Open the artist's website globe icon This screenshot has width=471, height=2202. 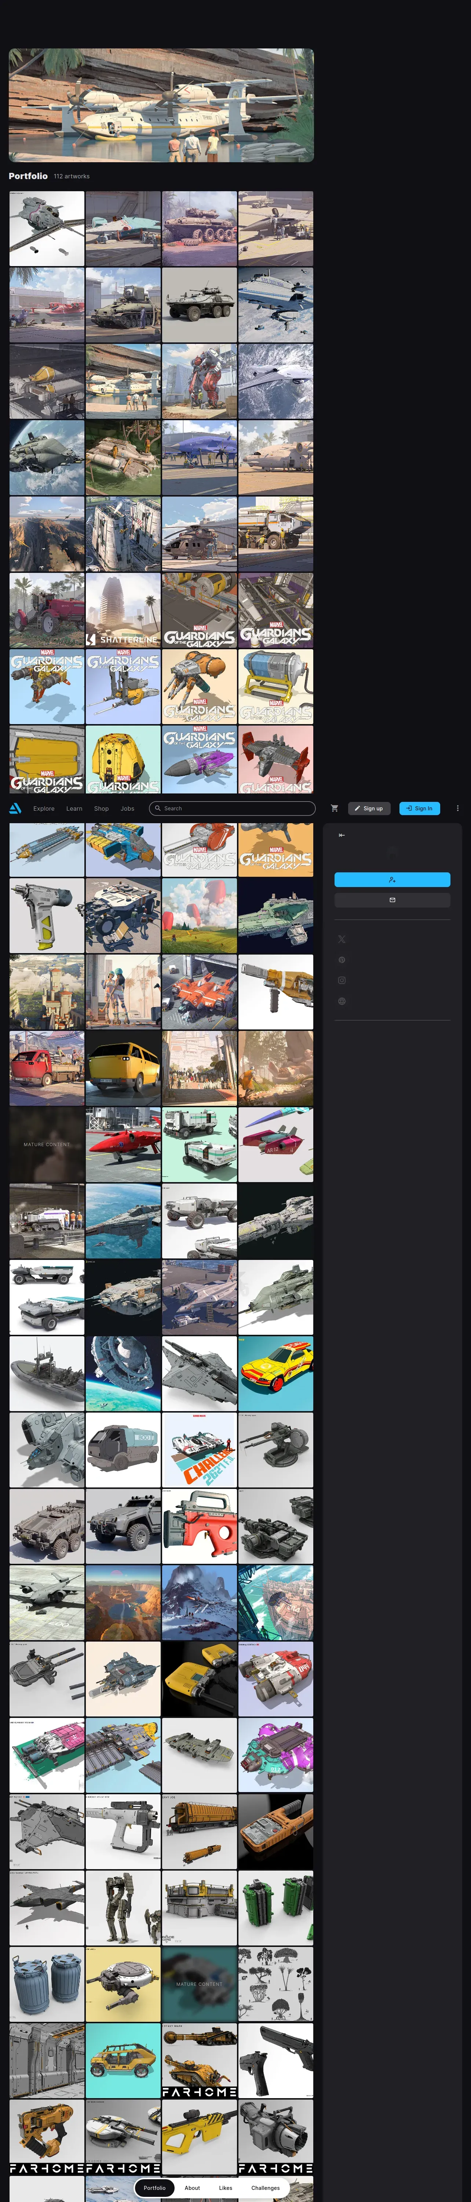coord(341,1001)
